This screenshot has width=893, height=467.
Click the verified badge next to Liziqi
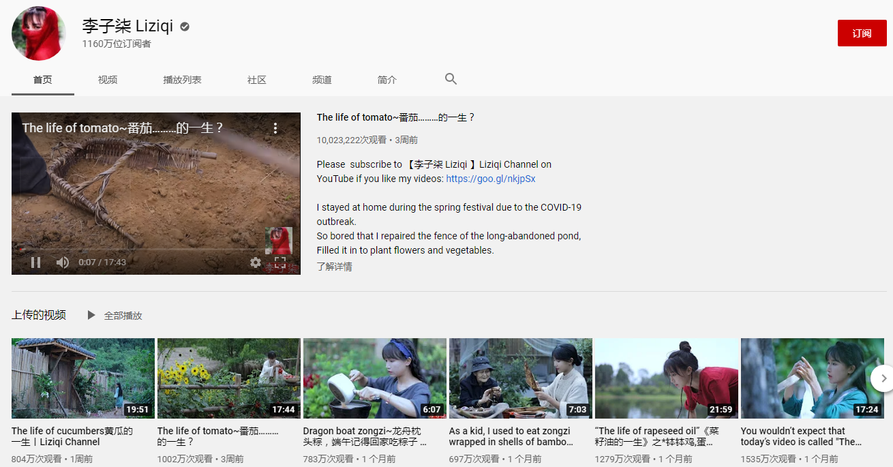click(185, 27)
